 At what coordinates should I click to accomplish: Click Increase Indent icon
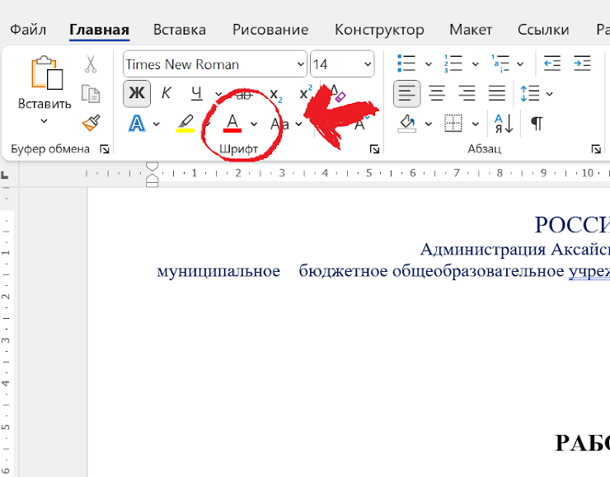(x=582, y=63)
